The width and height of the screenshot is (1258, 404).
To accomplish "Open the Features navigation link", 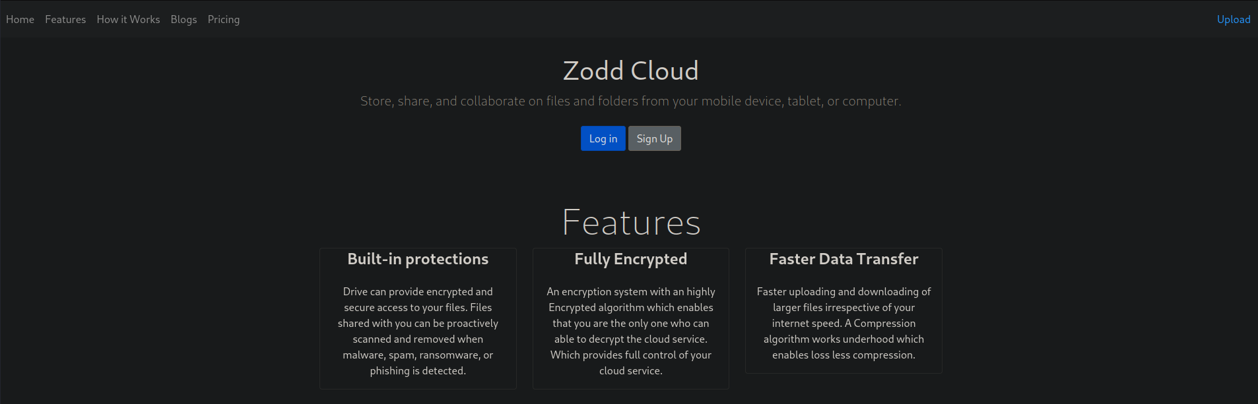I will coord(65,20).
